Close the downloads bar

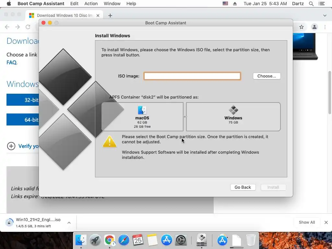click(326, 222)
